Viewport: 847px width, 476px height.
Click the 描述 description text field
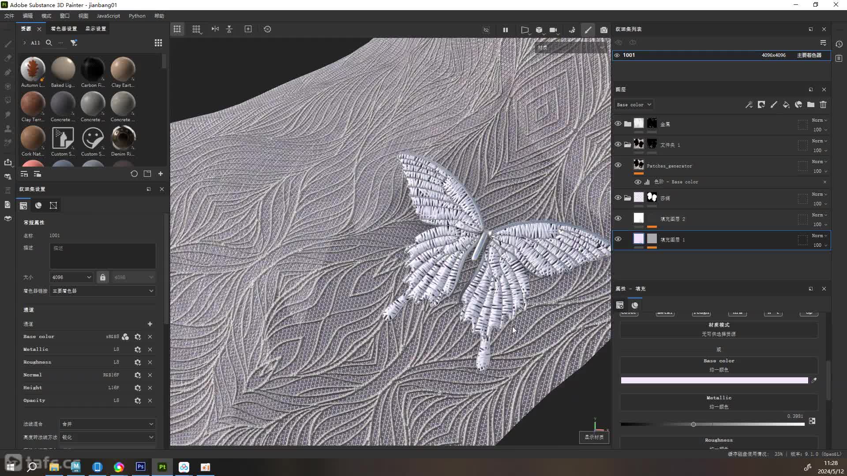[102, 256]
